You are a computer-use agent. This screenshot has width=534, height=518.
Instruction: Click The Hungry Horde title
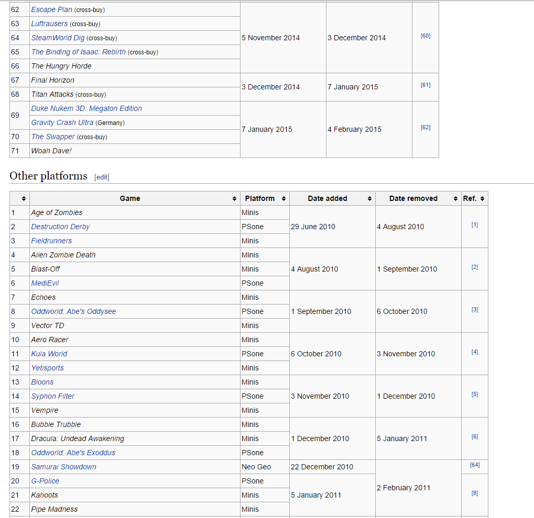point(61,66)
